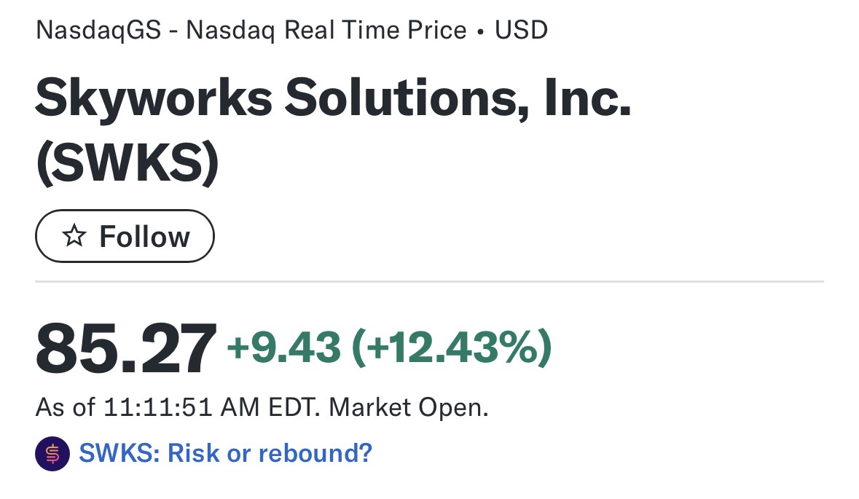Click the "Market Open." status text

point(409,407)
